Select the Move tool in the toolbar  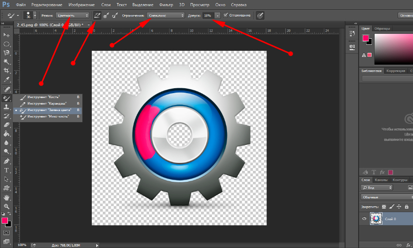(6, 35)
